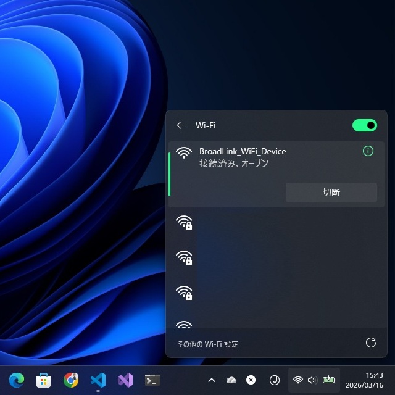Open Visual Studio from the taskbar

[x=125, y=380]
